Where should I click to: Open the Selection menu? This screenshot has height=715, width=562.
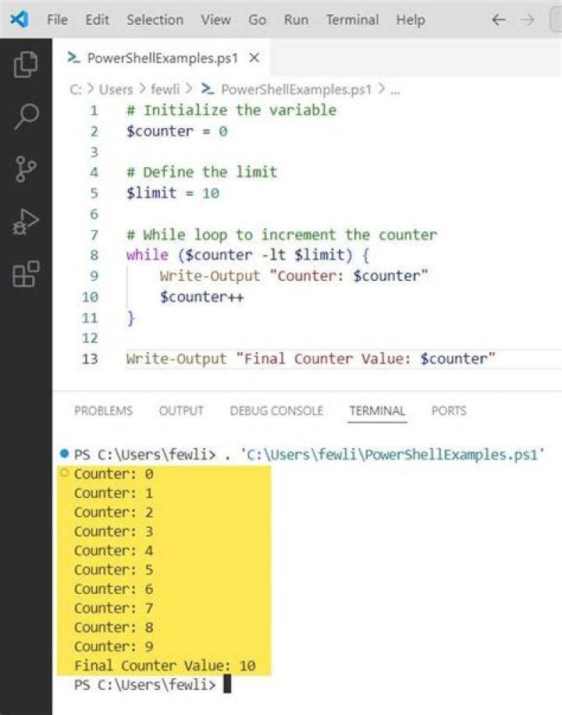pyautogui.click(x=155, y=20)
